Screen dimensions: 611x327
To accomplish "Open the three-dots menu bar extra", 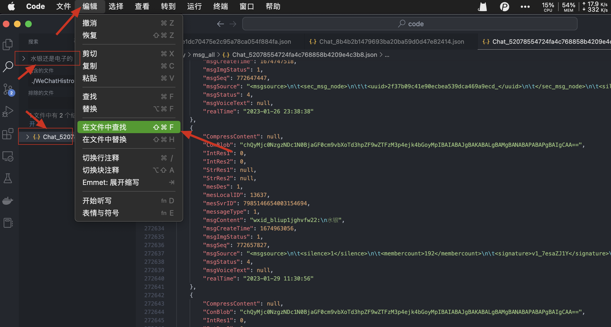I will [x=525, y=7].
